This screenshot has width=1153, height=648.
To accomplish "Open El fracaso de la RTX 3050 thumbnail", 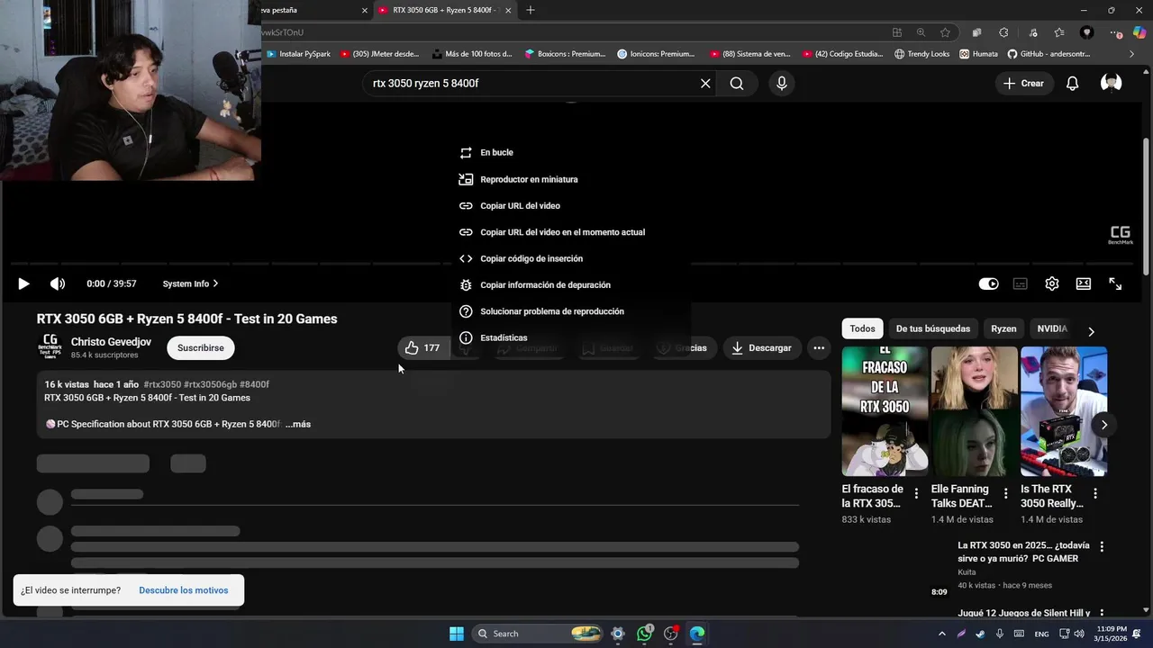I will [x=885, y=411].
